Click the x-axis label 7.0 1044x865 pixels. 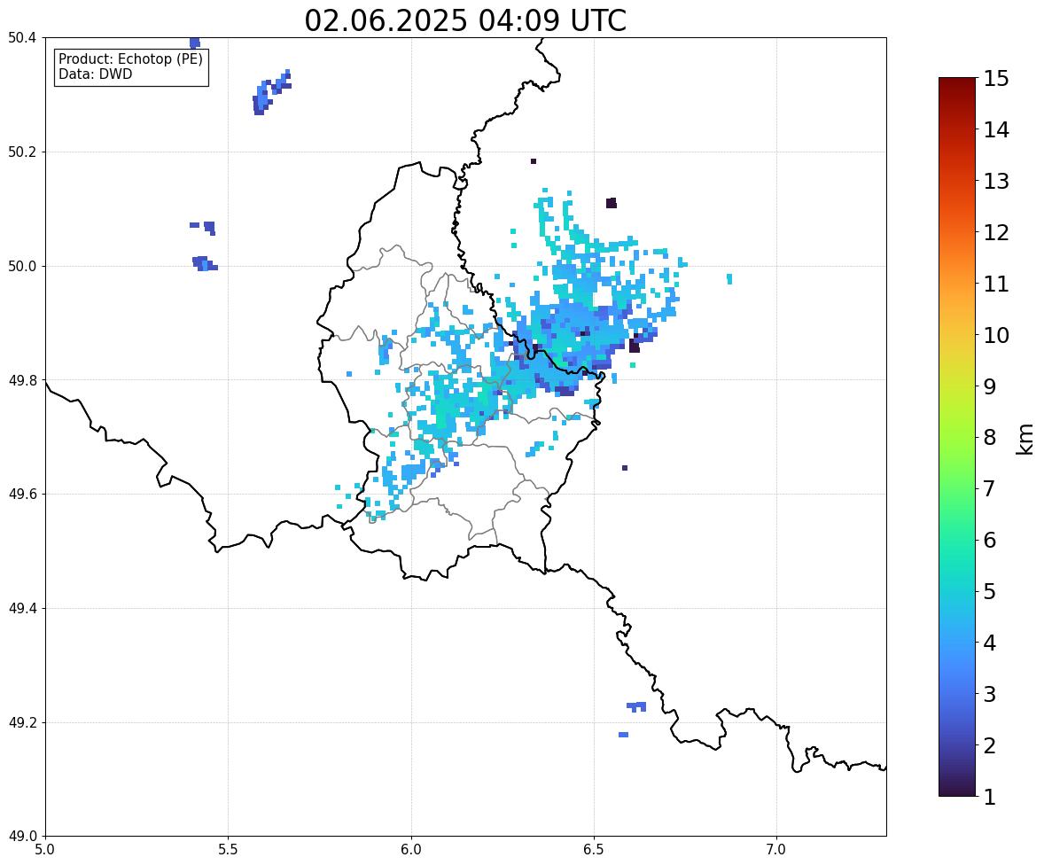[x=776, y=850]
